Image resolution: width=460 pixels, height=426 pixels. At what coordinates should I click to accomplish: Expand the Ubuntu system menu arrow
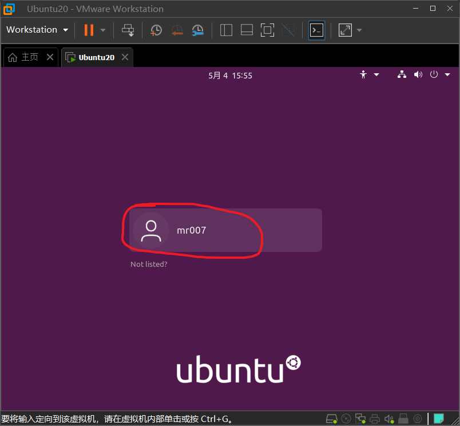point(447,75)
